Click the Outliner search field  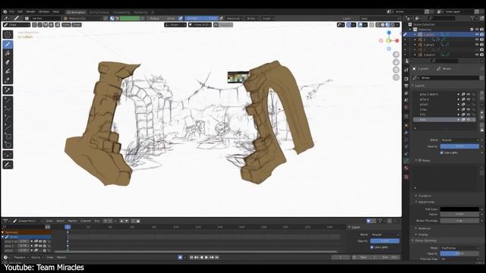click(x=443, y=18)
